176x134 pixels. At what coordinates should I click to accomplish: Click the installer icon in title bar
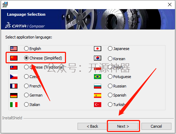[5, 5]
